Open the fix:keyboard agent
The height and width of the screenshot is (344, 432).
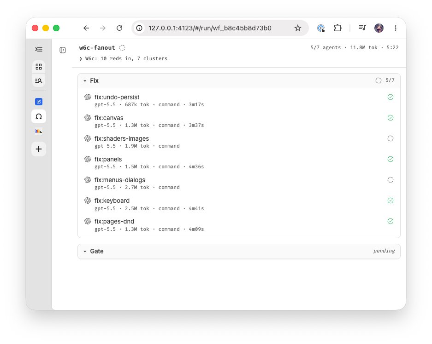pyautogui.click(x=239, y=204)
